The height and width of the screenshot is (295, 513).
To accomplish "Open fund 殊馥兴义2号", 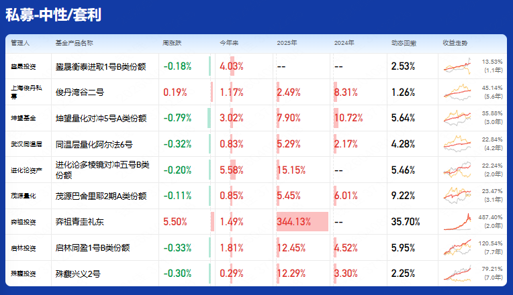I will coord(78,274).
